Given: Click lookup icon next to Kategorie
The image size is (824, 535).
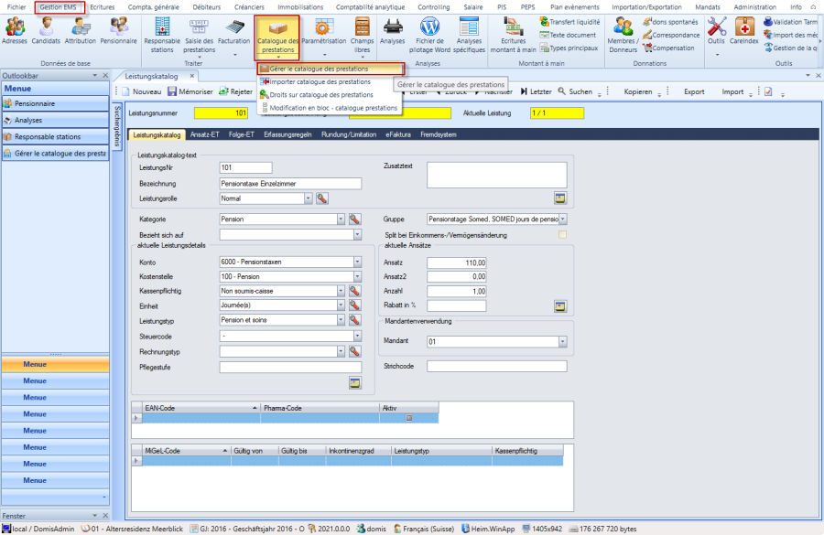Looking at the screenshot, I should point(354,219).
